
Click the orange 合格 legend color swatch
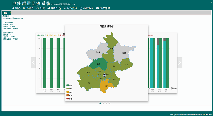(68, 92)
